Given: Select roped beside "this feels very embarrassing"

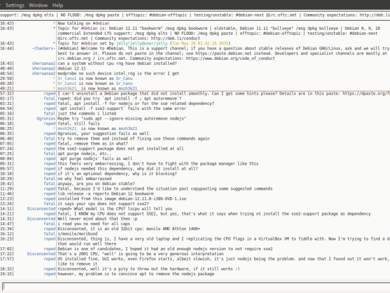Looking at the screenshot, I should coord(49,164).
